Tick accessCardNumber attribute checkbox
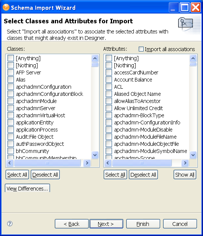203x236 pixels. point(109,73)
